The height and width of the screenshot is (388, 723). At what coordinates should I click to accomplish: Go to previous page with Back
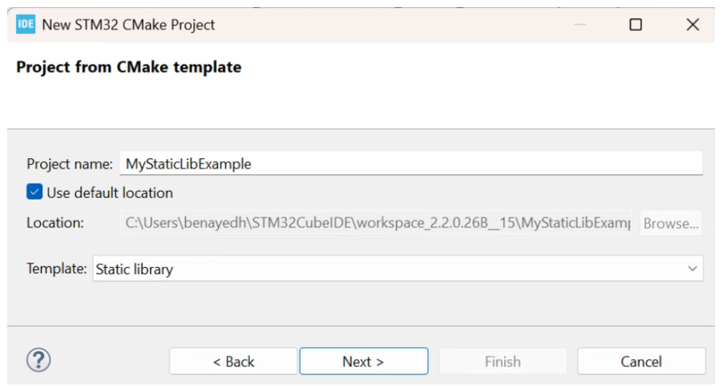point(233,361)
